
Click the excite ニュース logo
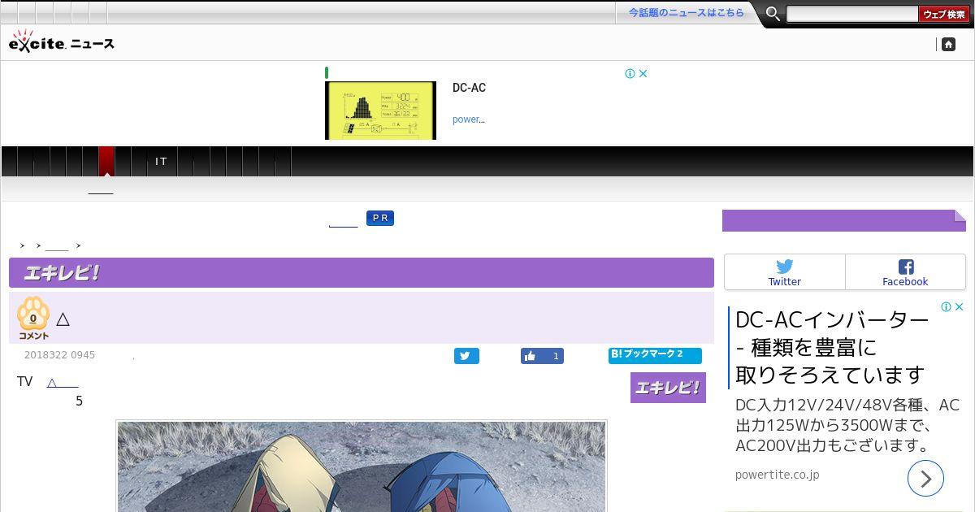point(62,41)
